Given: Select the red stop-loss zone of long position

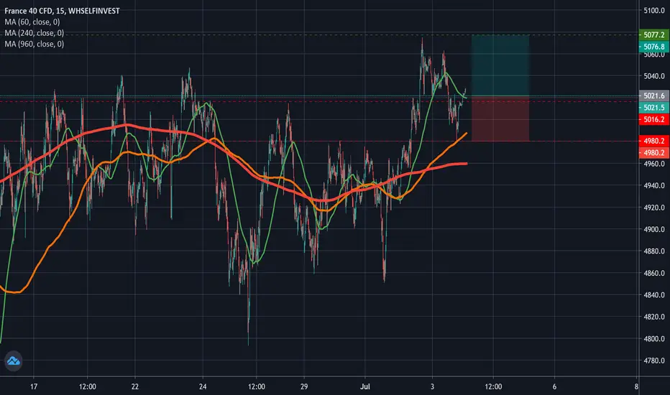Looking at the screenshot, I should (x=500, y=118).
